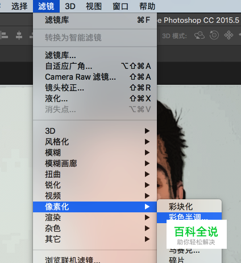
Task: Open the 3D menu in the menu bar
Action: coord(70,6)
